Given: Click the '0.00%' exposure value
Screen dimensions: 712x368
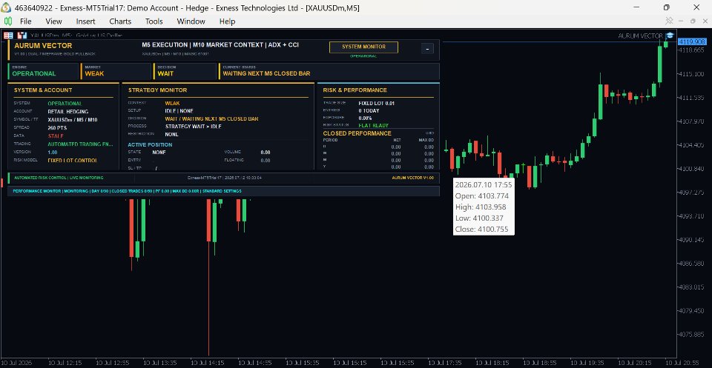Looking at the screenshot, I should pyautogui.click(x=365, y=118).
